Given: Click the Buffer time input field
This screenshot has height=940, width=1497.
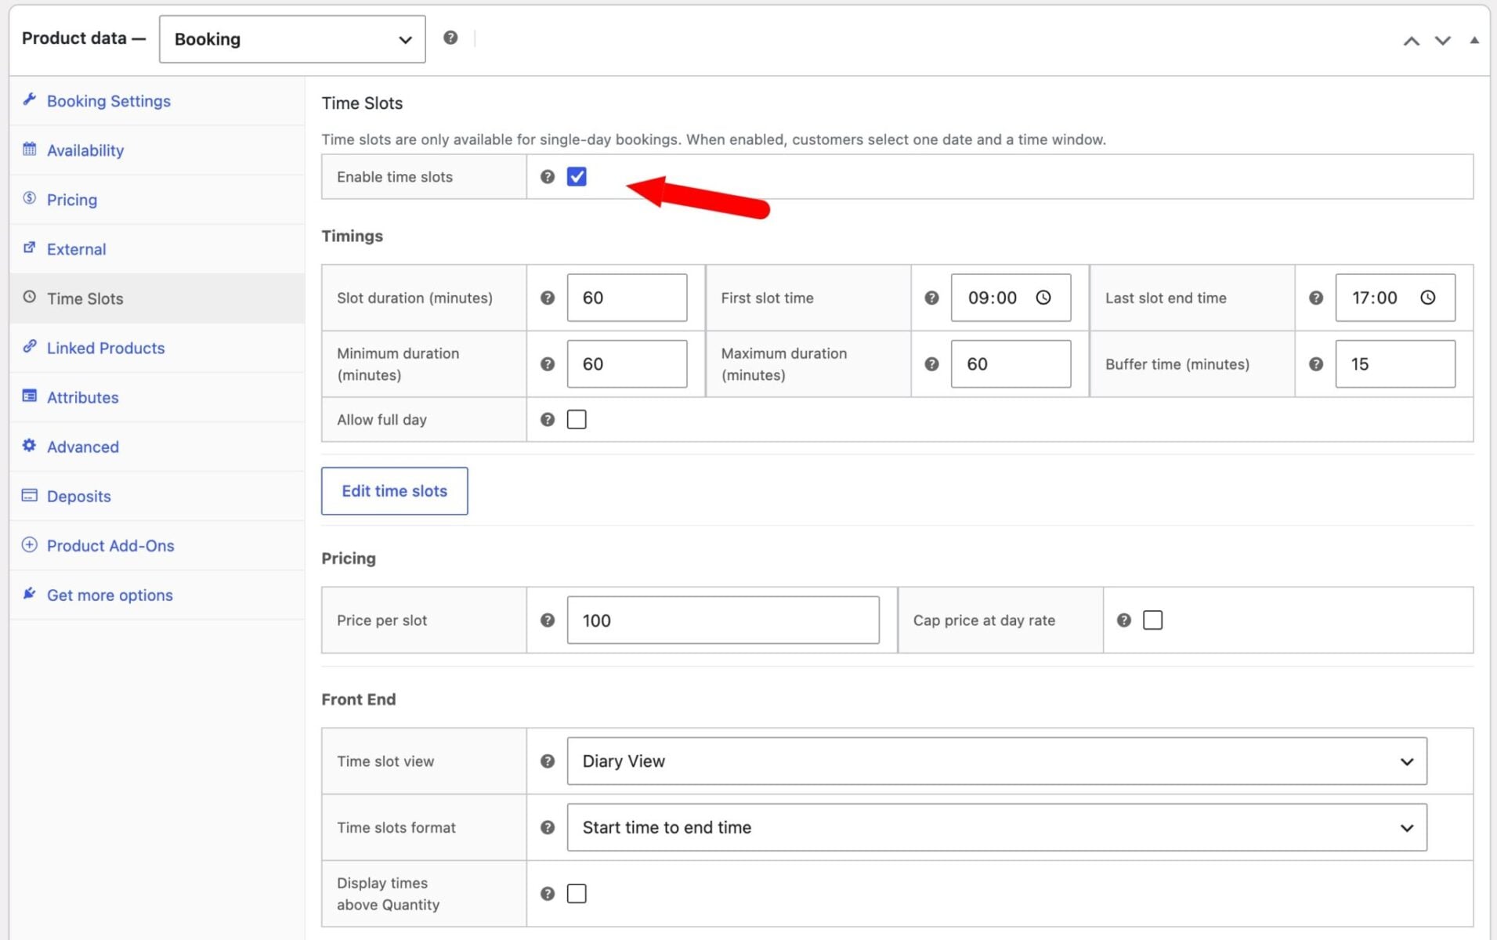Looking at the screenshot, I should pos(1395,364).
